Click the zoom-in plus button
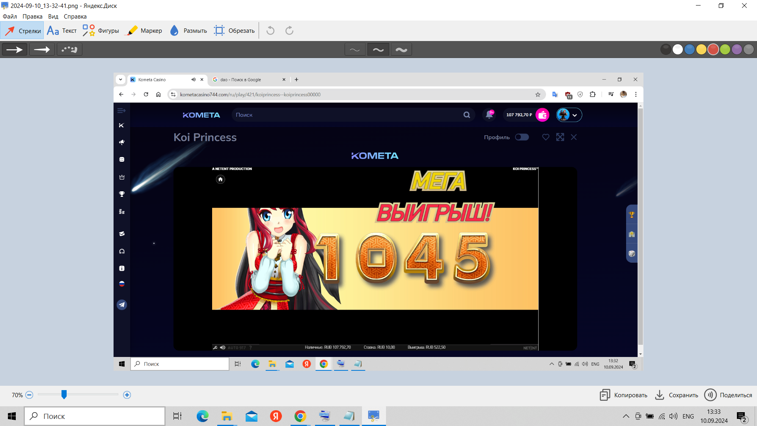 click(127, 395)
